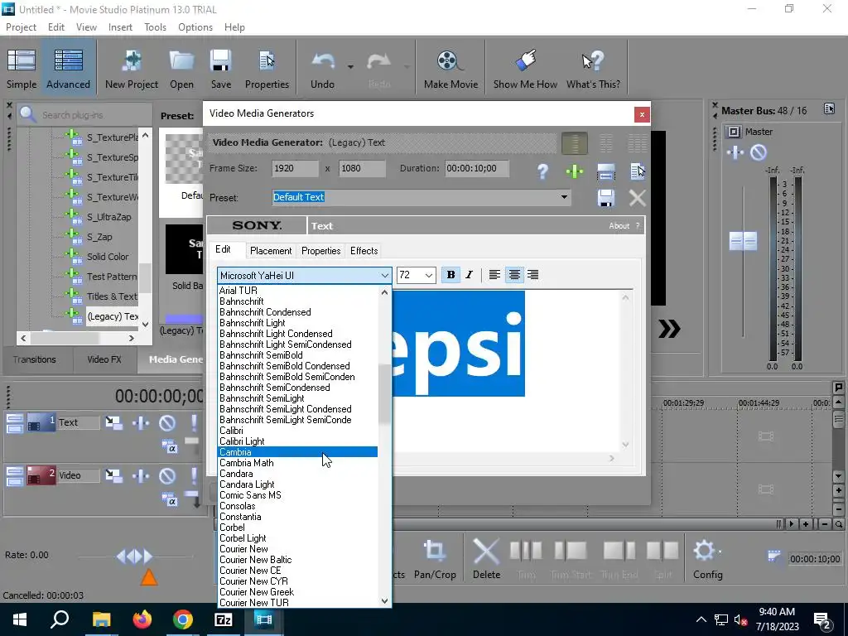Toggle Text track solo exclamation button
848x636 pixels.
[194, 422]
